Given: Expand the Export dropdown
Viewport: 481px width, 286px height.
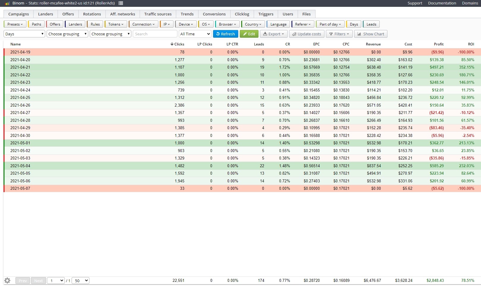Looking at the screenshot, I should coord(274,34).
